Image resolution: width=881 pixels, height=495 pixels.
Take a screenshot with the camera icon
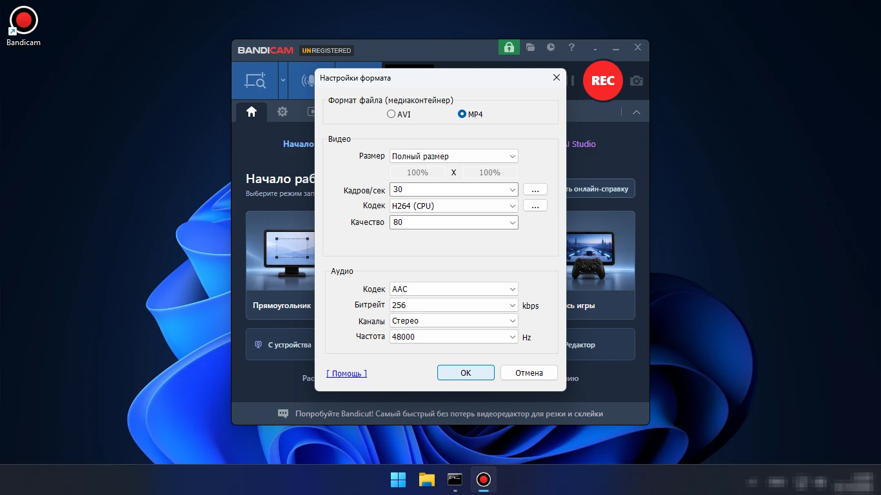(637, 81)
